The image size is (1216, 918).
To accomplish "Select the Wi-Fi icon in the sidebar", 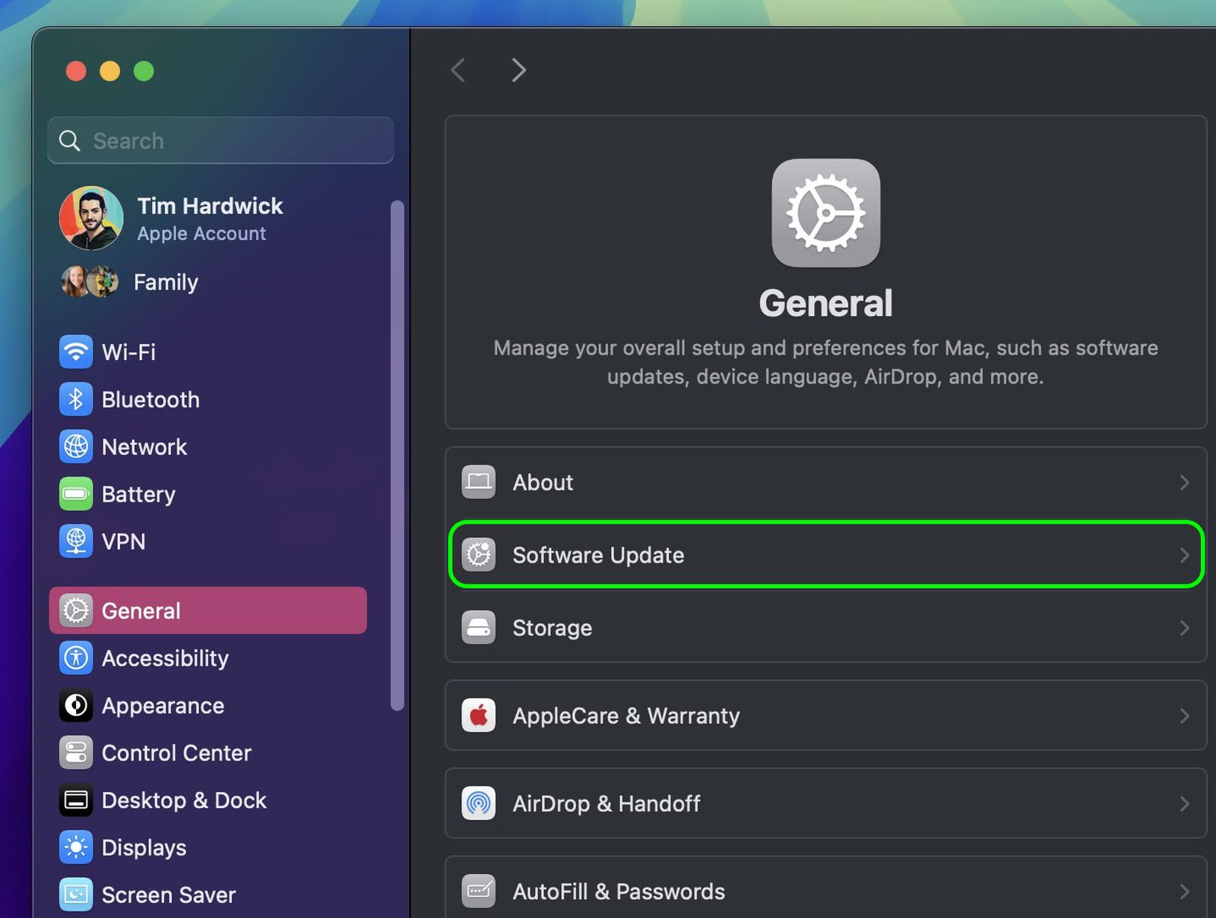I will tap(76, 352).
